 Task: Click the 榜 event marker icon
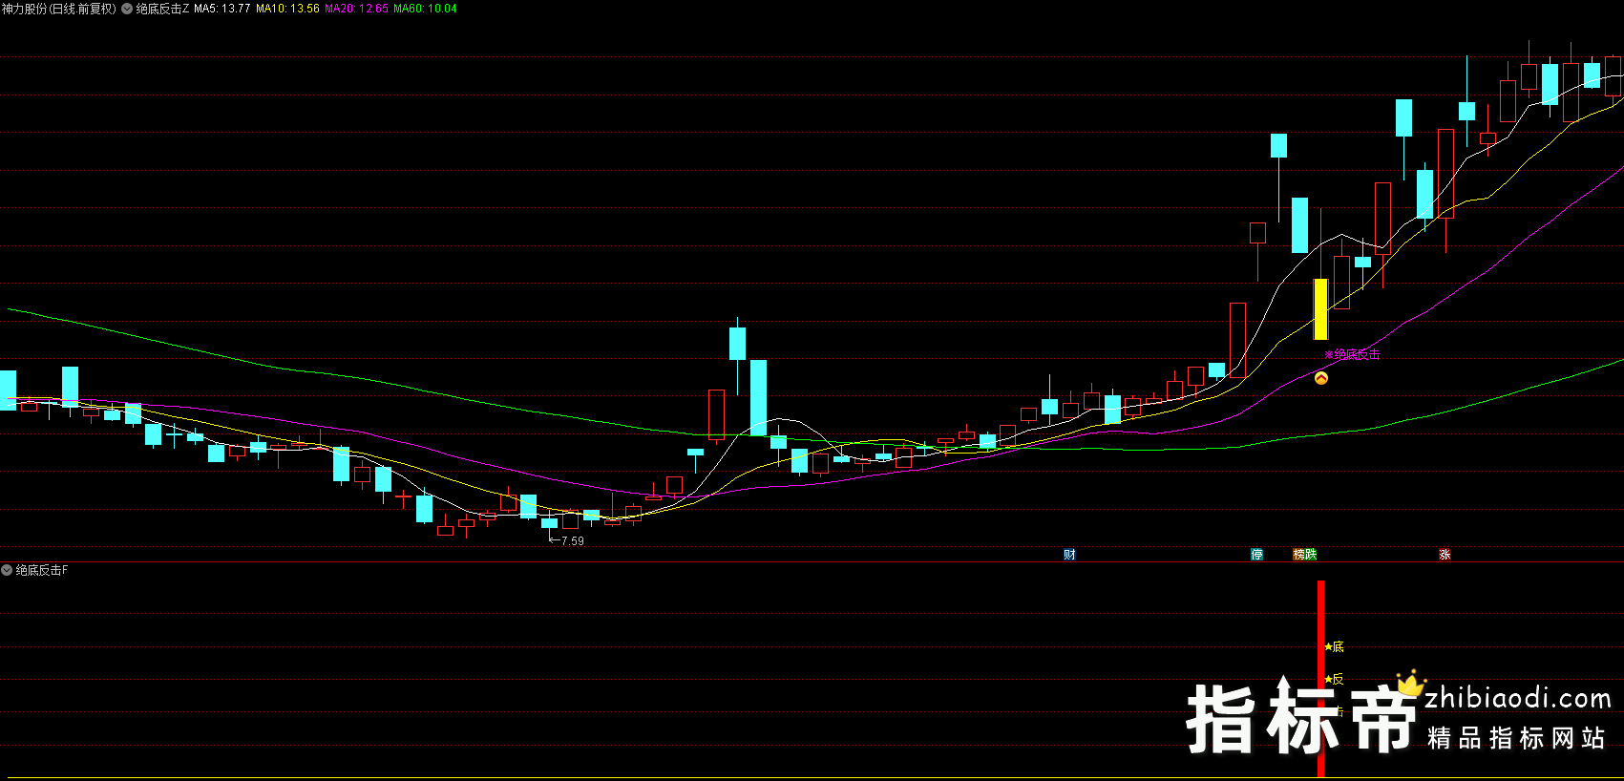[1299, 554]
